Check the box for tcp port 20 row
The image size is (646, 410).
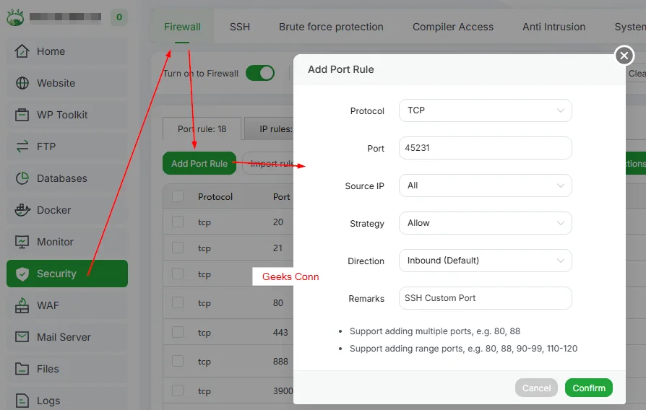tap(178, 222)
